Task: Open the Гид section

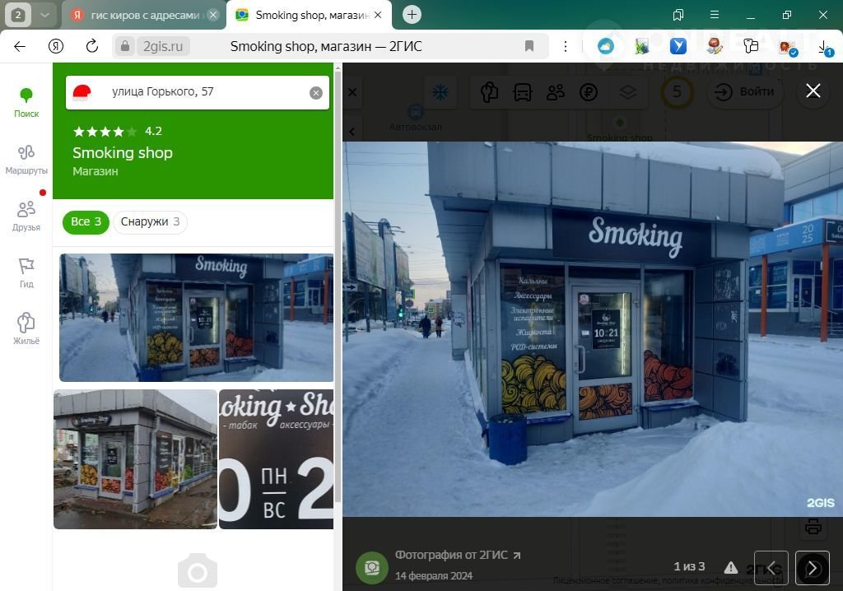Action: coord(26,272)
